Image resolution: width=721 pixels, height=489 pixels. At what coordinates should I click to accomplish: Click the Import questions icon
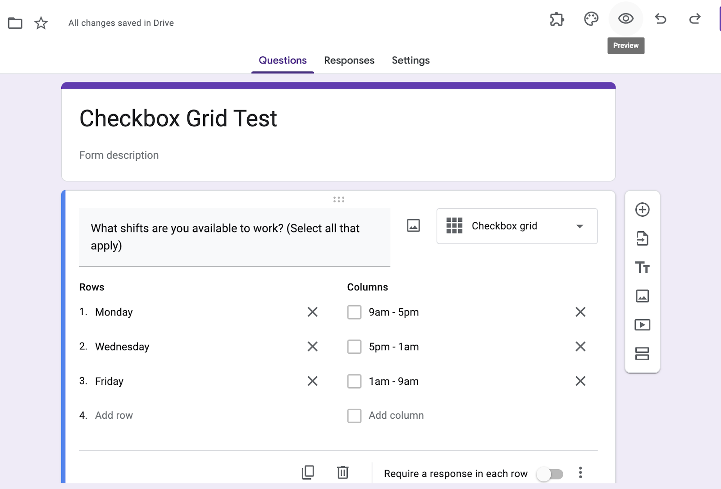click(x=642, y=238)
